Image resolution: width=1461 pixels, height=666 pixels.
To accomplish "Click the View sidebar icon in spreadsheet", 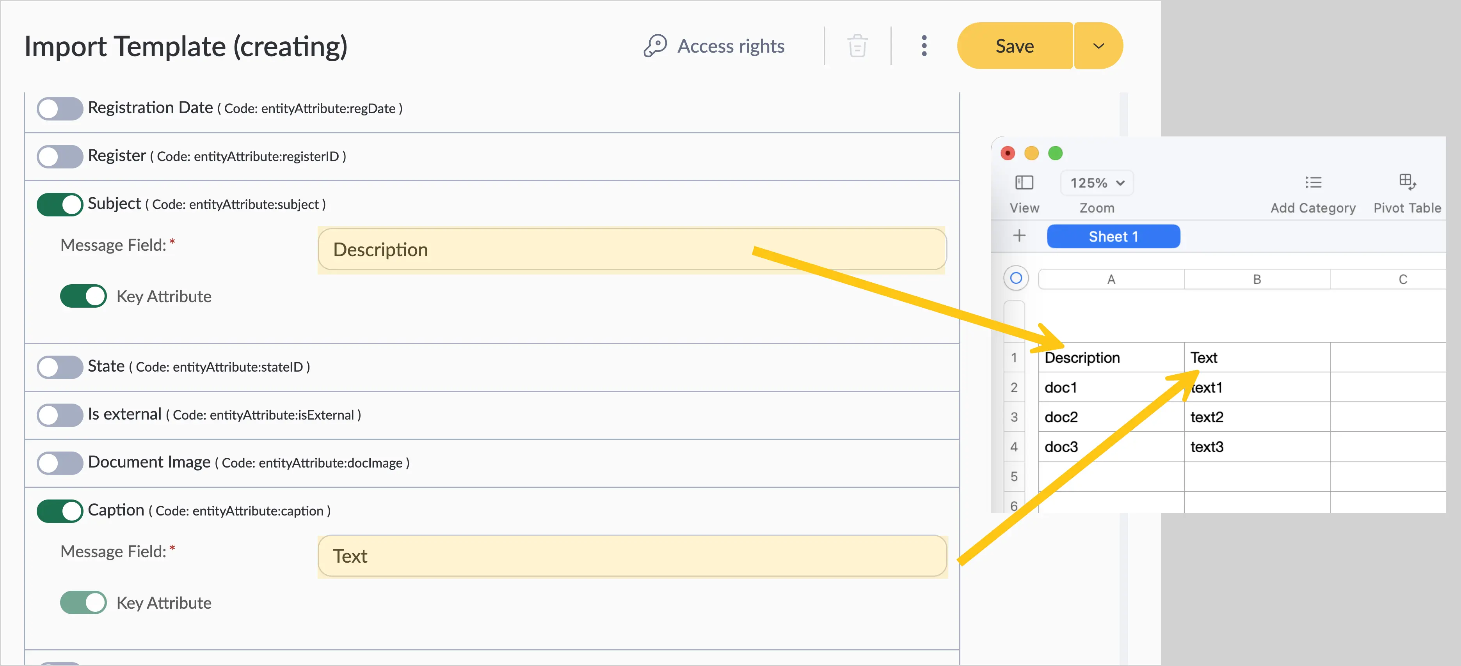I will pyautogui.click(x=1024, y=182).
